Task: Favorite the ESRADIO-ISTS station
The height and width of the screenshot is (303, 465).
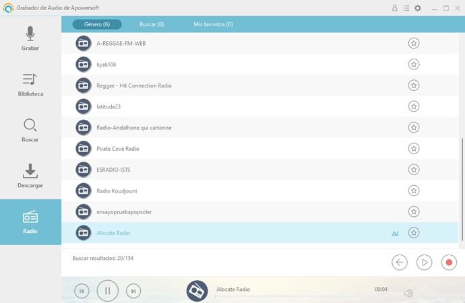Action: pyautogui.click(x=414, y=170)
